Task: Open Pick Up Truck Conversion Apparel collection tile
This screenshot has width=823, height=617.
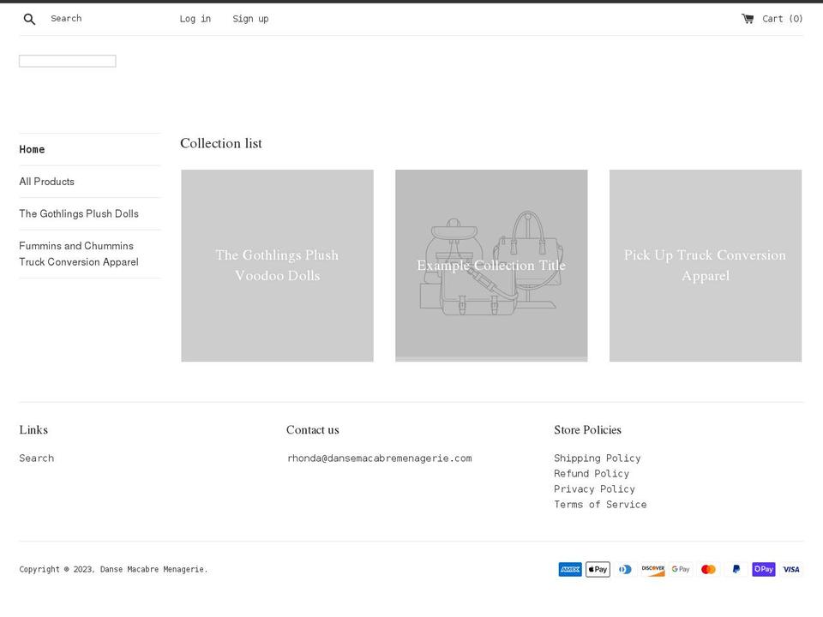Action: click(x=706, y=266)
